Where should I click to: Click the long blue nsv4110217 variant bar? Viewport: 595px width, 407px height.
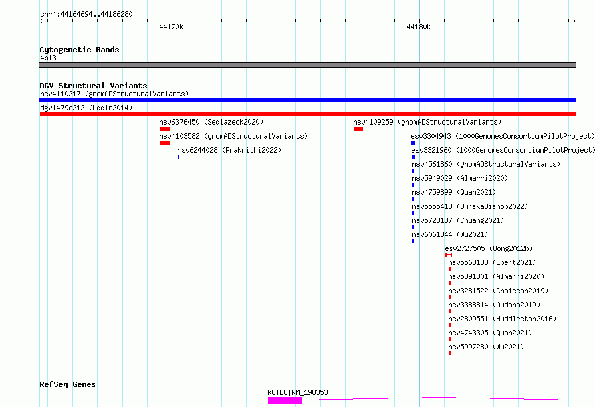click(x=308, y=100)
